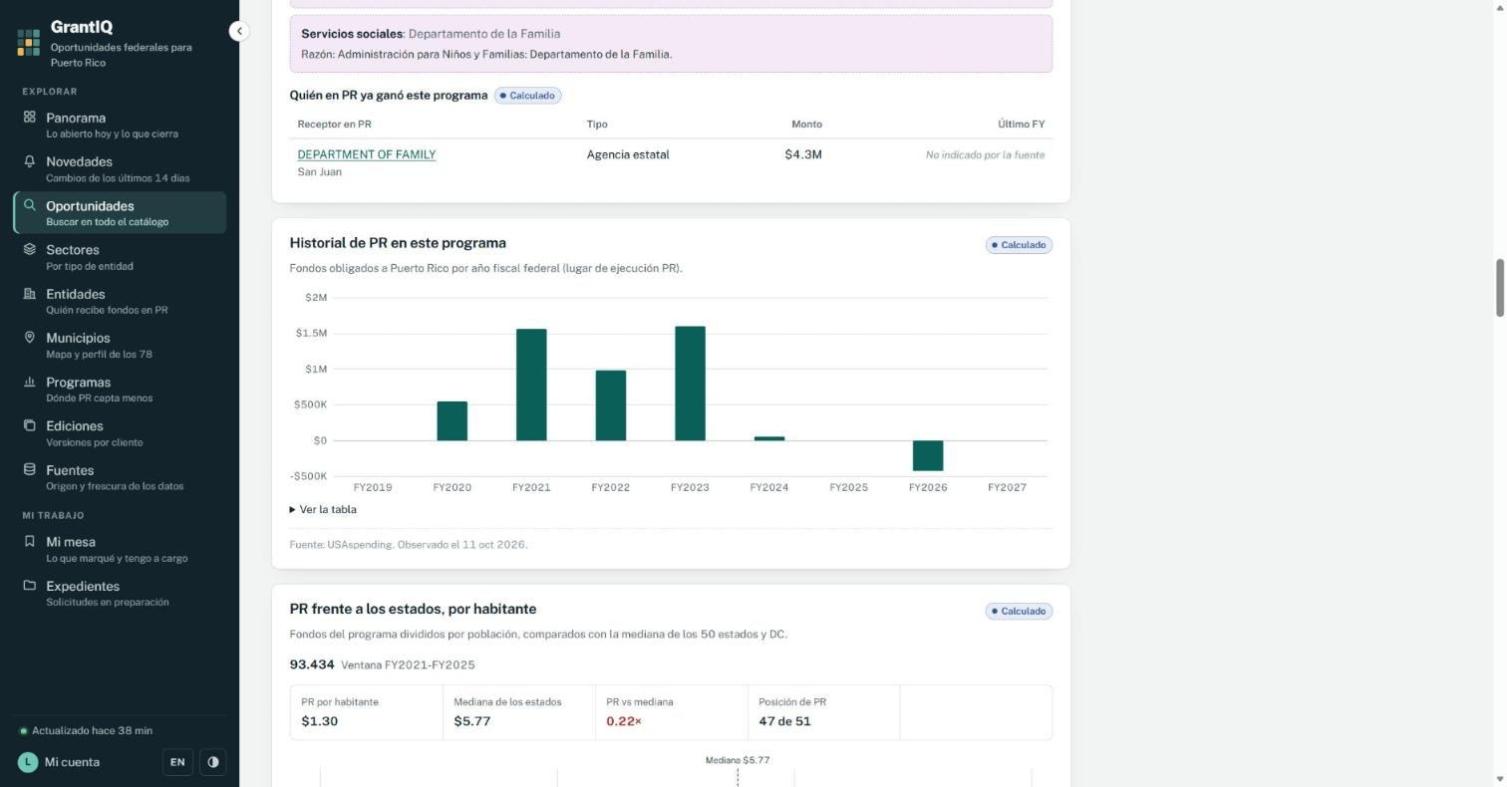1507x787 pixels.
Task: Click the FY2023 chart bar
Action: (690, 384)
